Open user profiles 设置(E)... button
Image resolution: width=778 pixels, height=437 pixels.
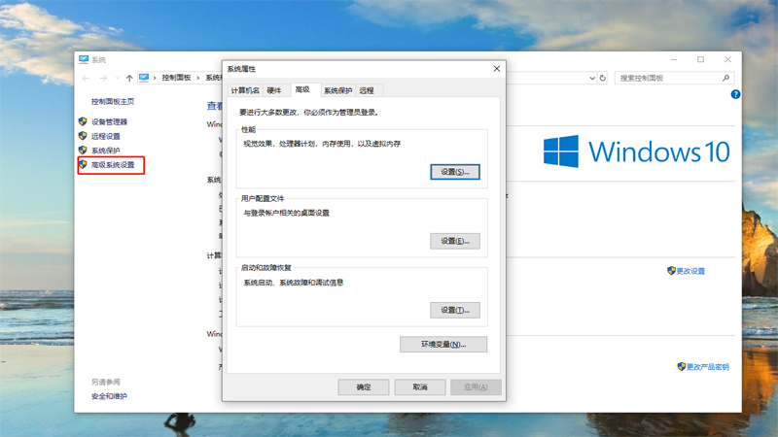[455, 241]
